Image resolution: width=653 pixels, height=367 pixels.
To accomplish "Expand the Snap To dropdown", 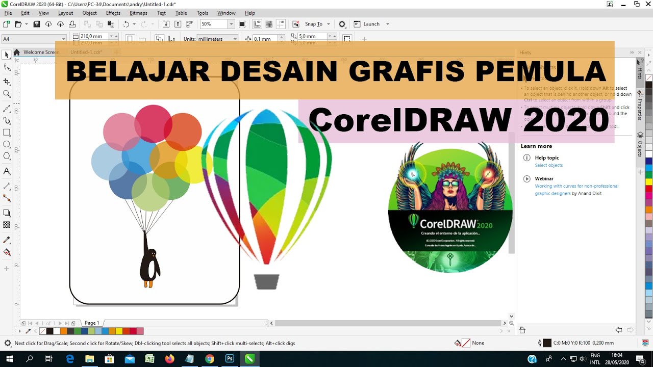I will (x=328, y=24).
